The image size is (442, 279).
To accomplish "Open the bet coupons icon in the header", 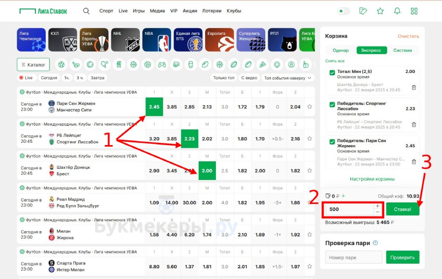I will 363,11.
